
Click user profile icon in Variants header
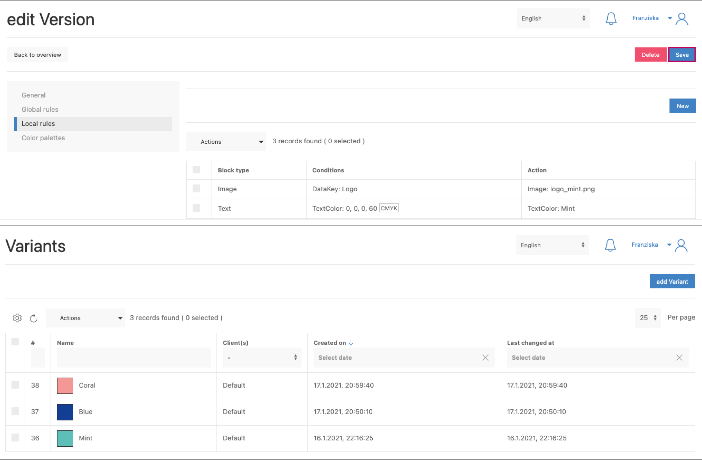point(681,246)
